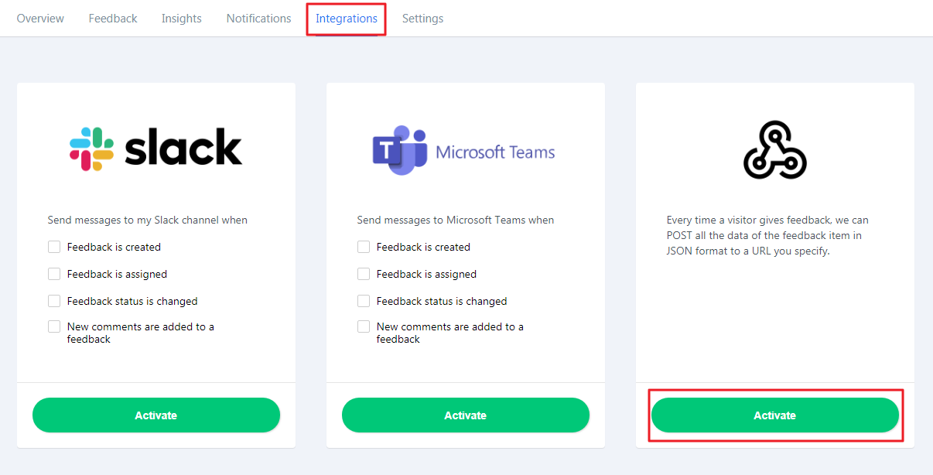Open the Notifications tab
The width and height of the screenshot is (933, 475).
[258, 19]
